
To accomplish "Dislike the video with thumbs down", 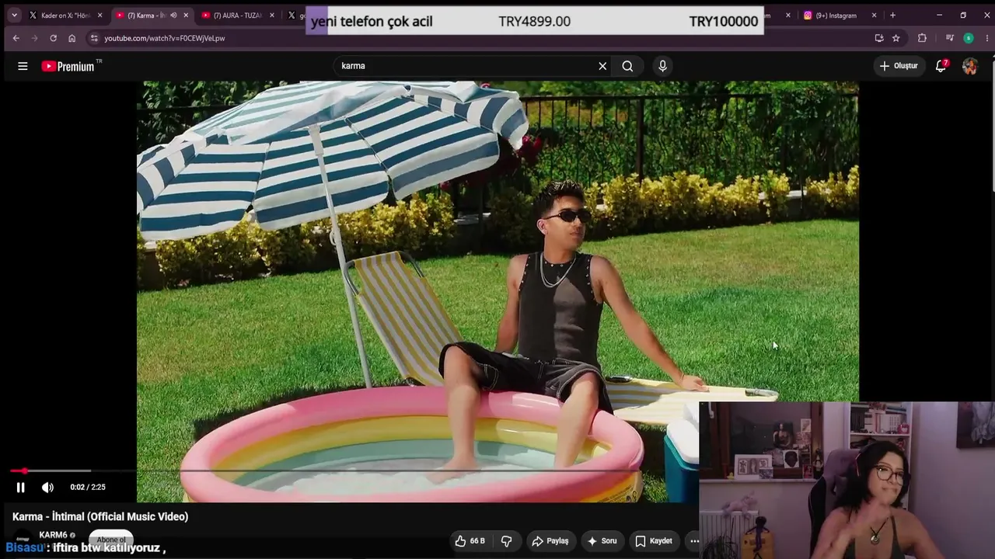I will coord(506,541).
